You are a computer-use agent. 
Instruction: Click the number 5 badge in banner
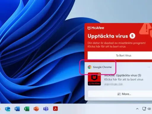pos(132,36)
